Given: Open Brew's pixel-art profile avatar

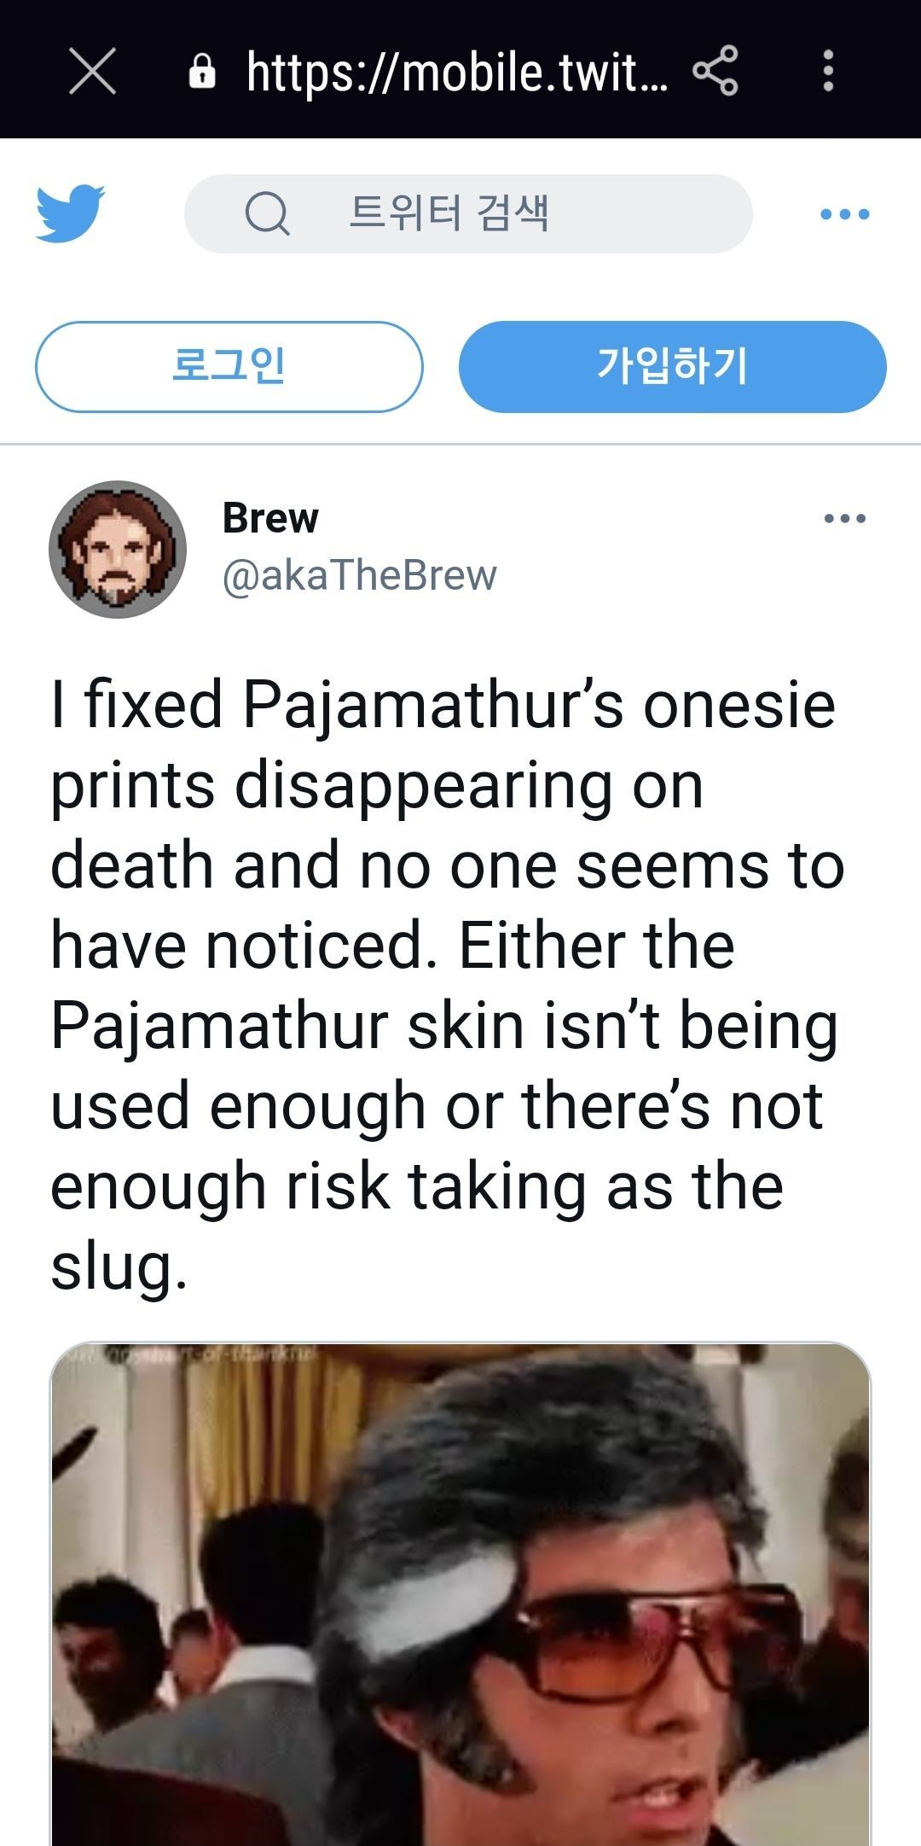Looking at the screenshot, I should (118, 550).
